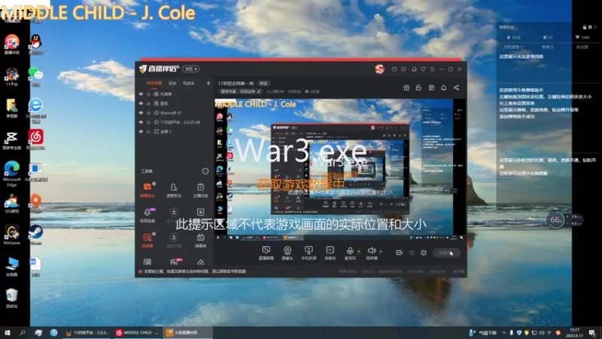Open the WeGame desktop shortcut
The height and width of the screenshot is (339, 602).
(12, 235)
